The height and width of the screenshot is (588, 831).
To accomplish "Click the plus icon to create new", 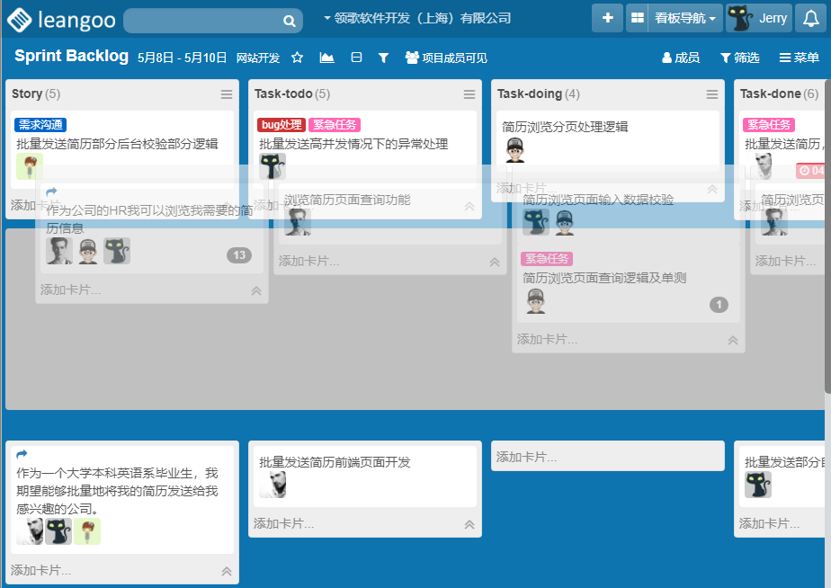I will tap(608, 18).
